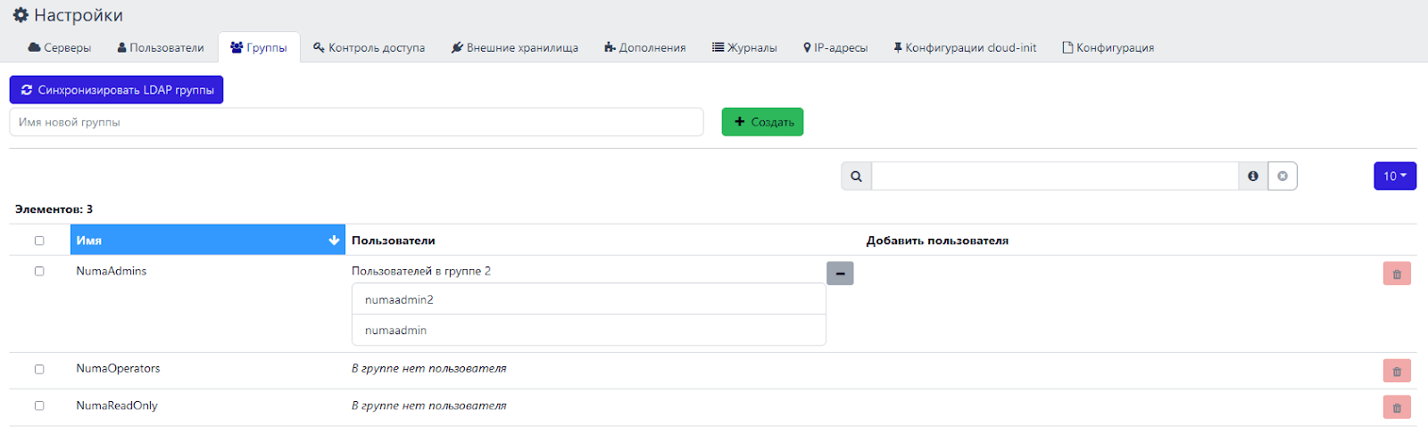Viewport: 1428px width, 434px height.
Task: Delete the NumaReadOnly group with trash icon
Action: 1397,407
